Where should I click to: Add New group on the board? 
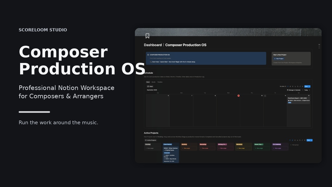coord(294,145)
